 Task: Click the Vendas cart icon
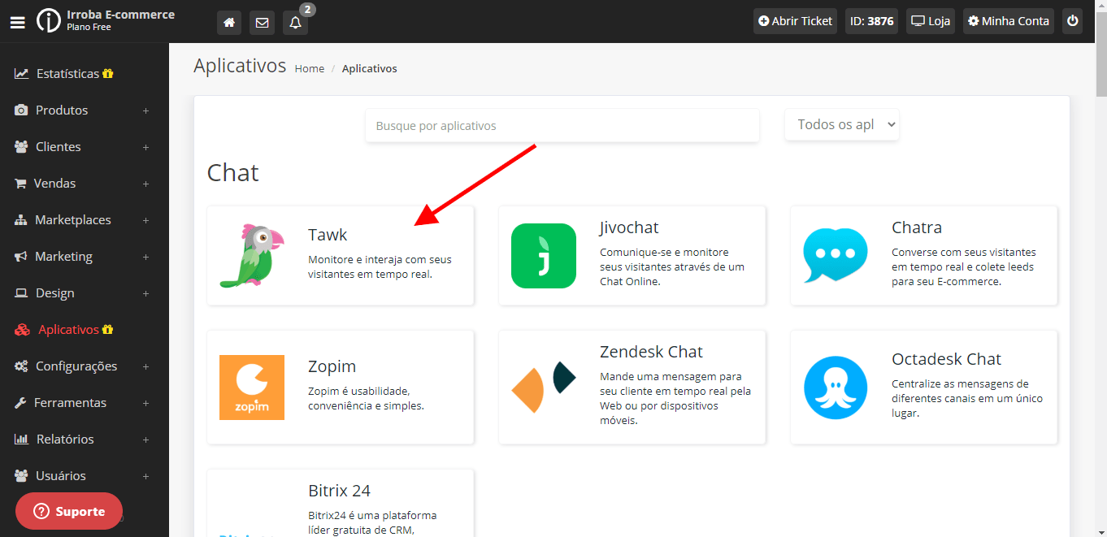click(x=20, y=184)
